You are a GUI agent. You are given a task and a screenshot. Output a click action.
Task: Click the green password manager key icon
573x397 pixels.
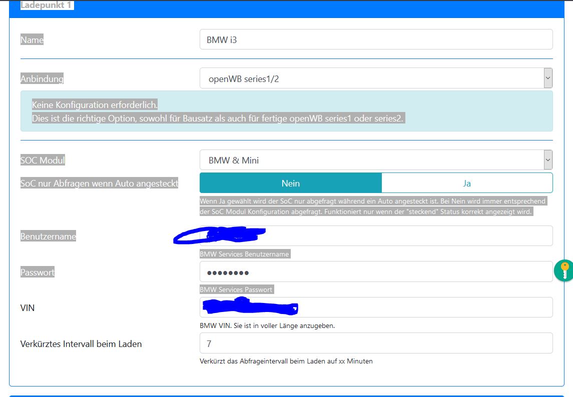[564, 270]
